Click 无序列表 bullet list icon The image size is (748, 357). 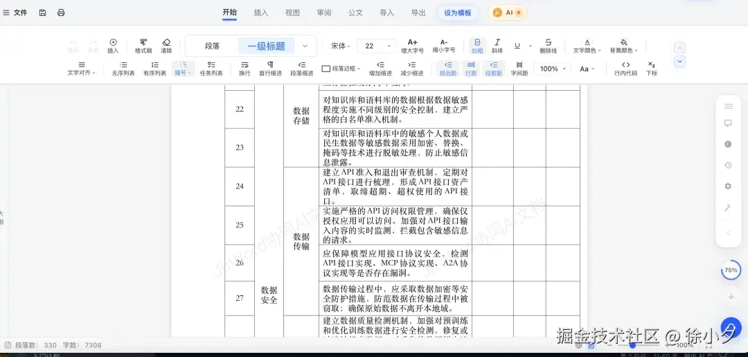pos(123,69)
